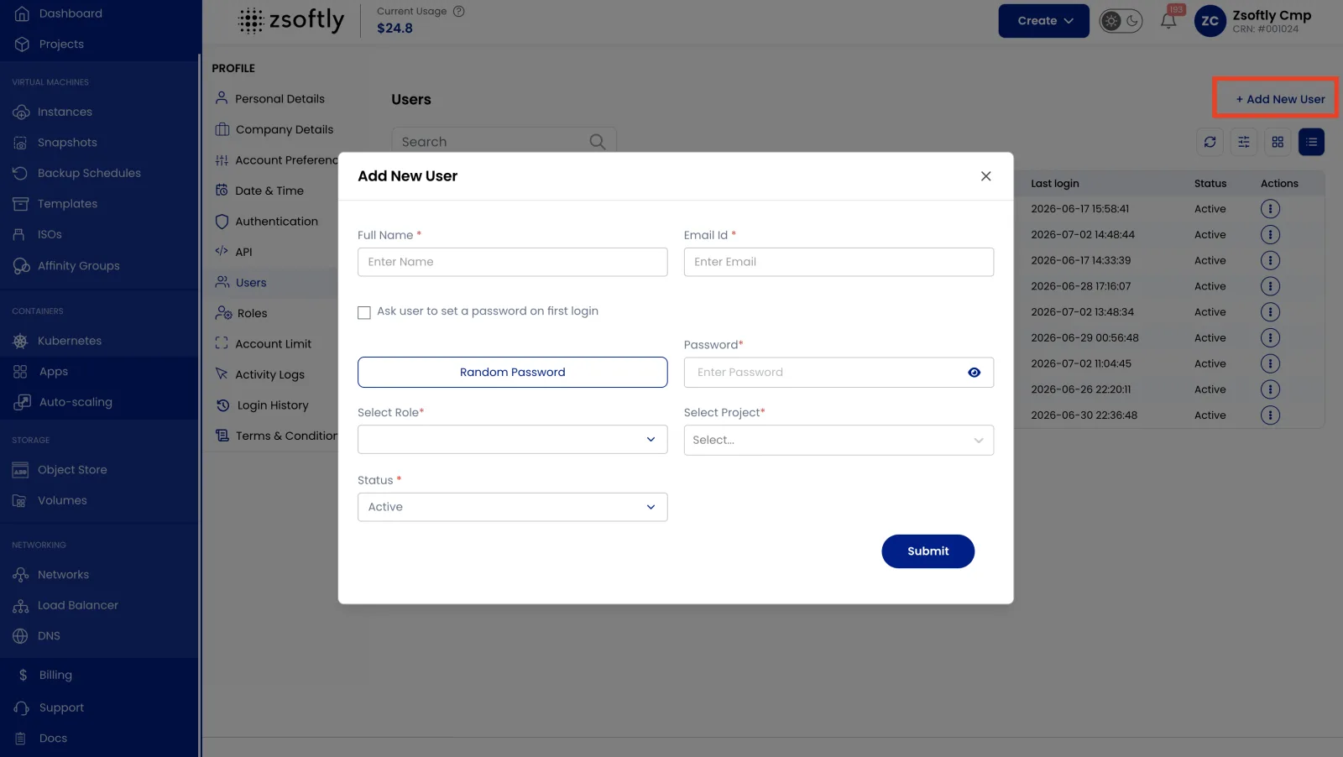
Task: Toggle password visibility eye icon
Action: tap(974, 373)
